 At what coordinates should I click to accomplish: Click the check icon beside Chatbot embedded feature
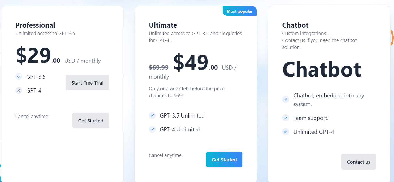coord(285,99)
